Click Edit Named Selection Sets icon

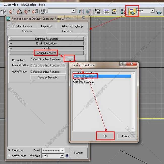click(x=43, y=11)
